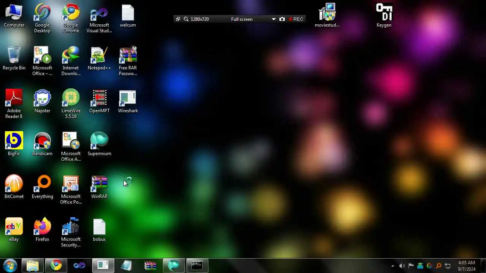Open BitComet desktop icon
Screen dimensions: 486x273
(x=14, y=187)
